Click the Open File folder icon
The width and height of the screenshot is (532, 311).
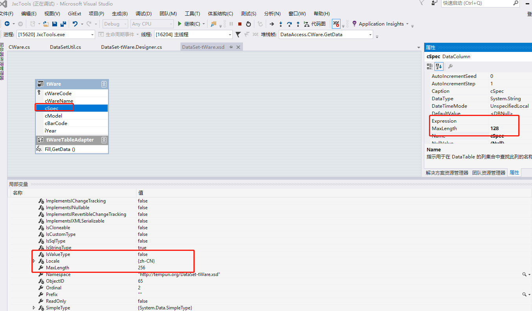[x=46, y=24]
